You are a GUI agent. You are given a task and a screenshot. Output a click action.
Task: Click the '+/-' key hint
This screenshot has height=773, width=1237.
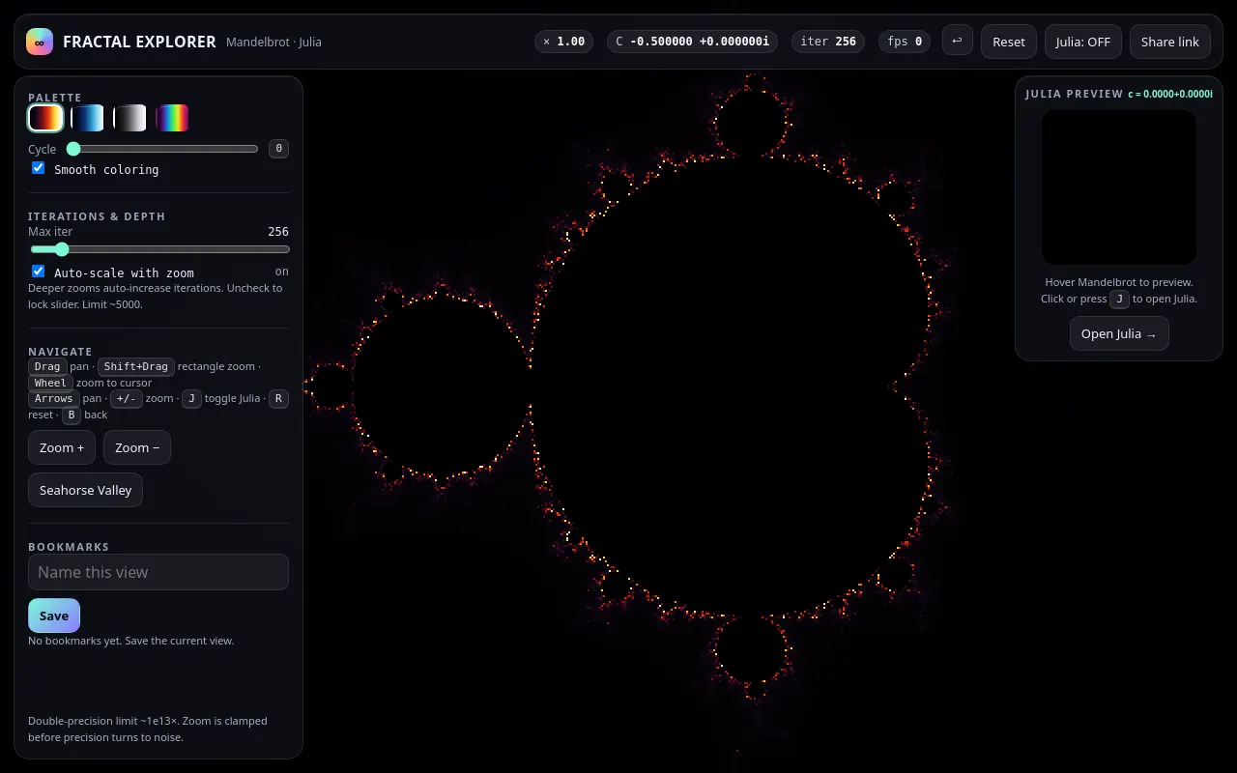[x=126, y=398]
